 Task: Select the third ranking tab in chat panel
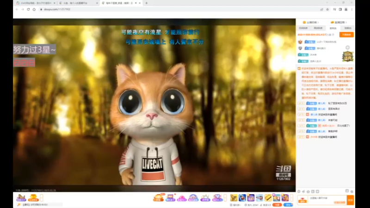click(x=333, y=28)
